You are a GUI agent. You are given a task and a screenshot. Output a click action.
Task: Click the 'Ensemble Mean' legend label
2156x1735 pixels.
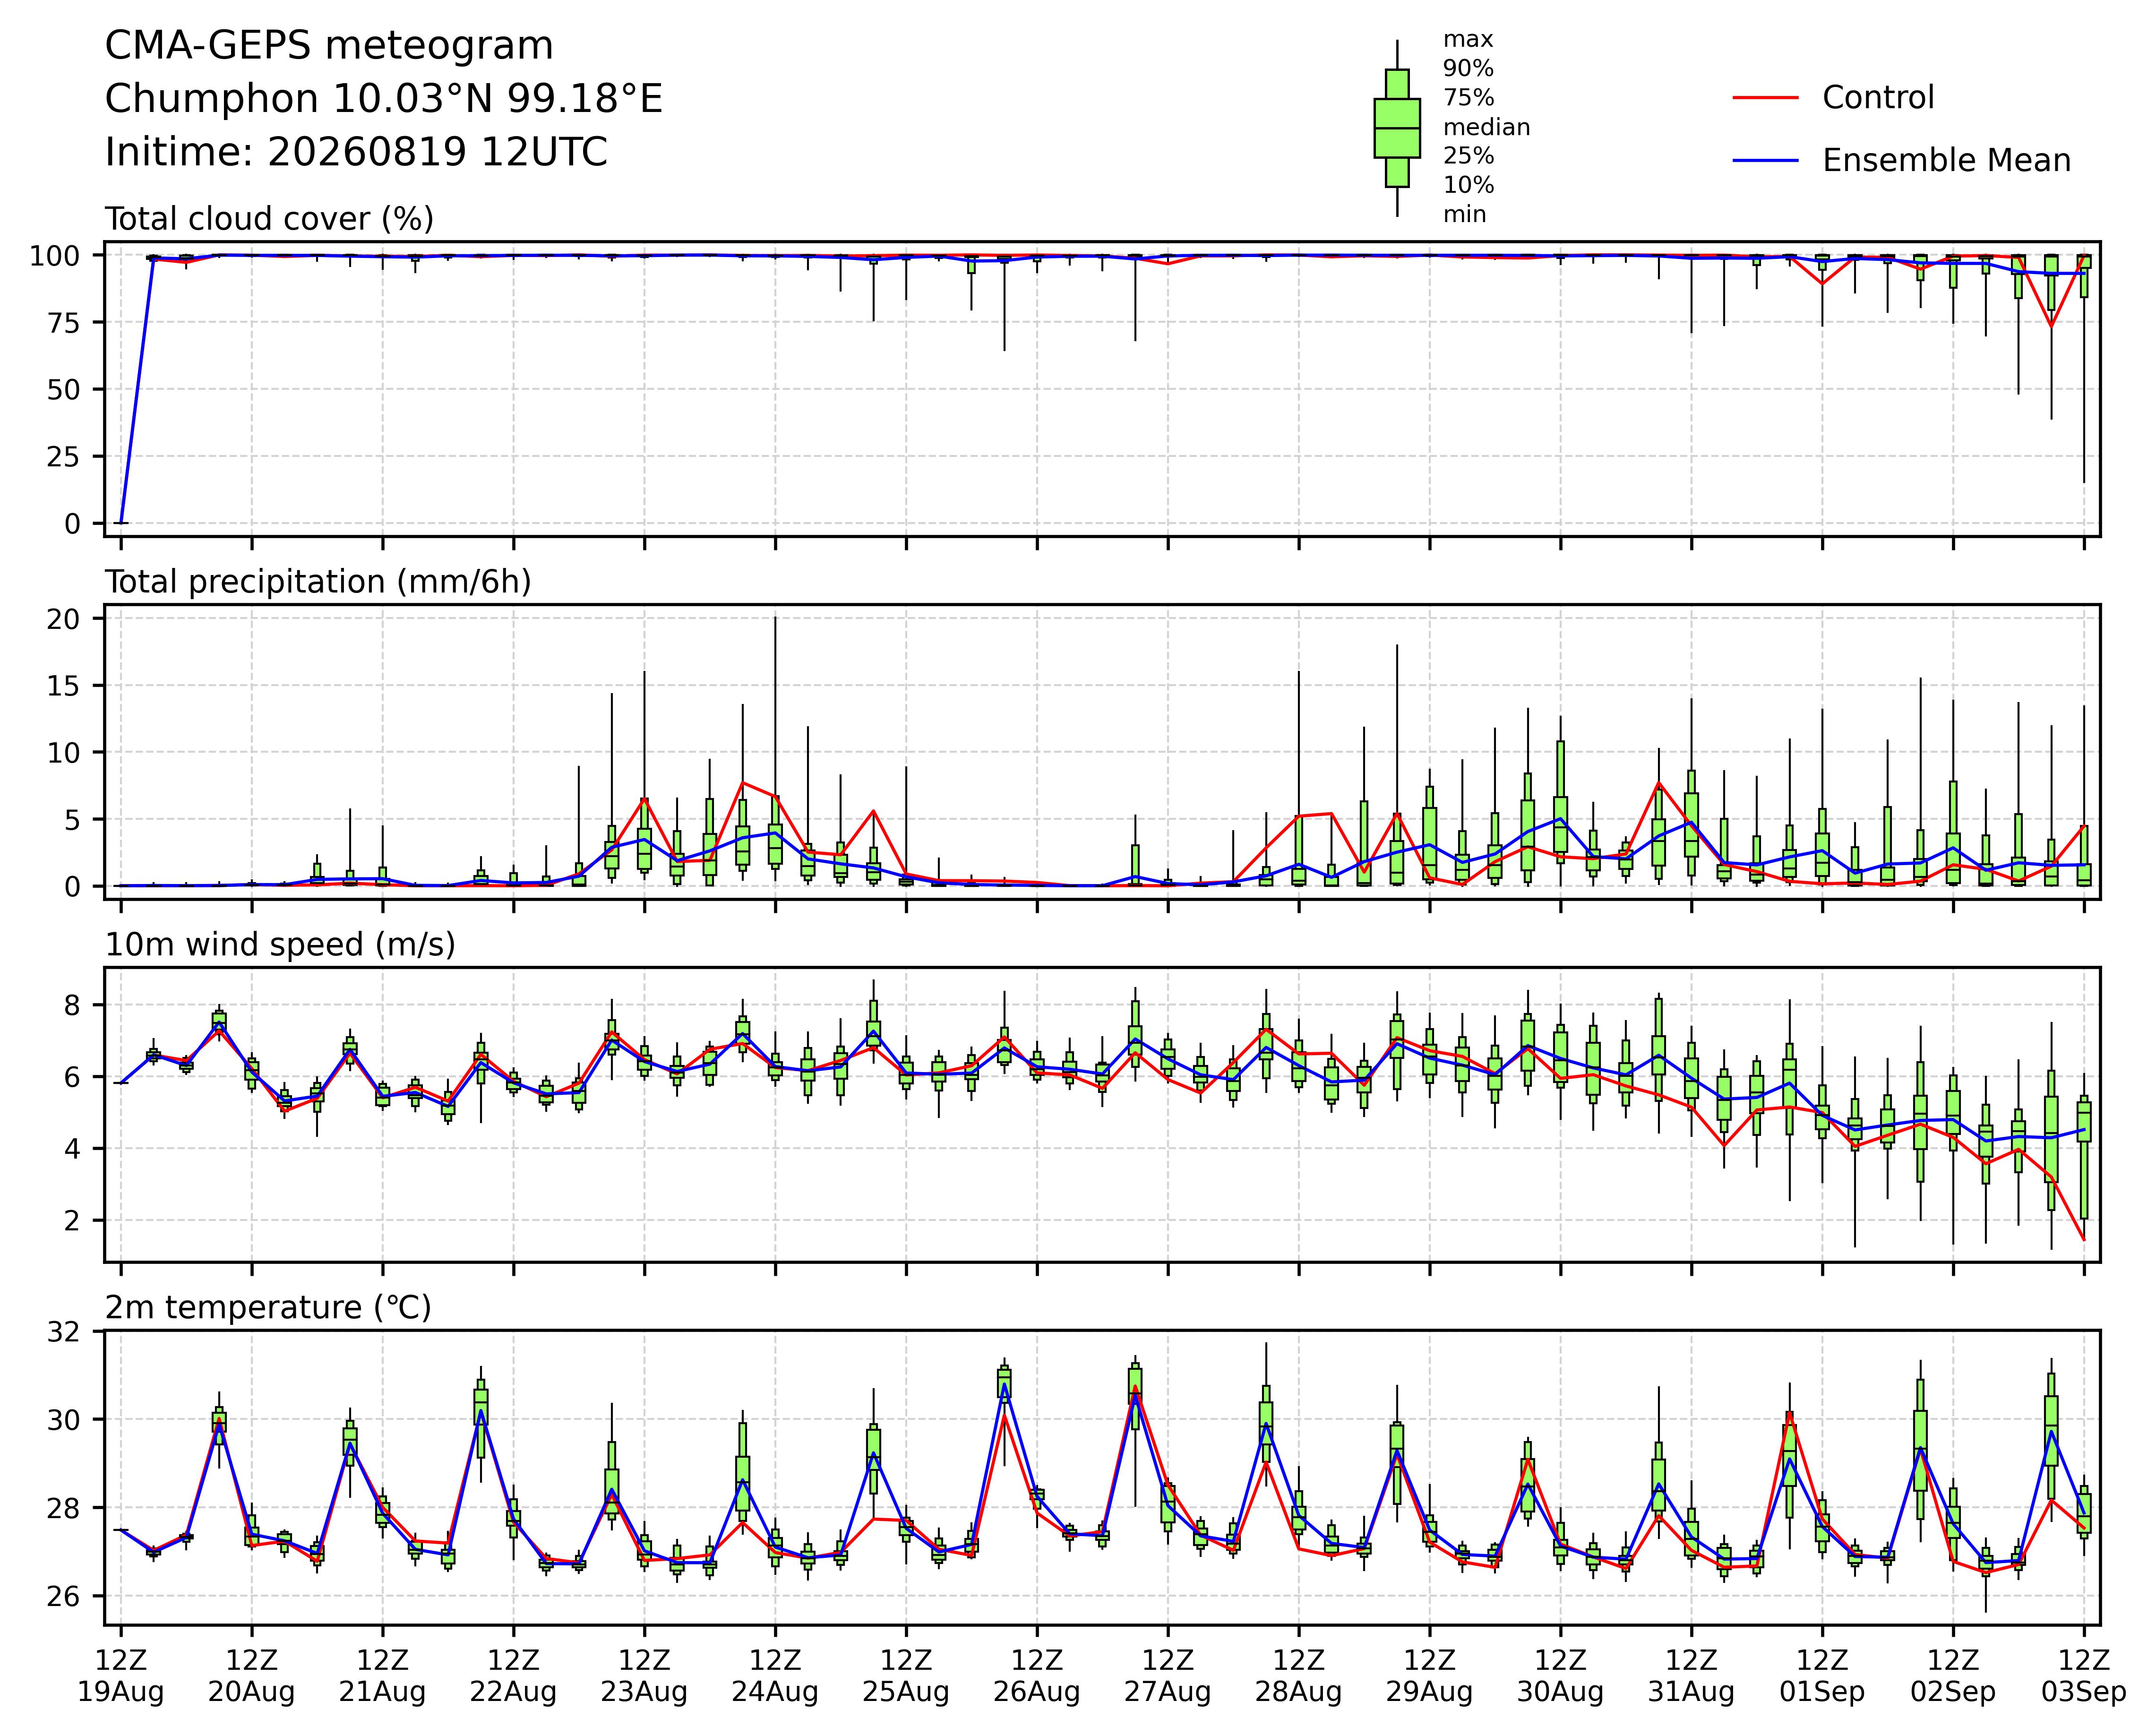[x=1946, y=161]
